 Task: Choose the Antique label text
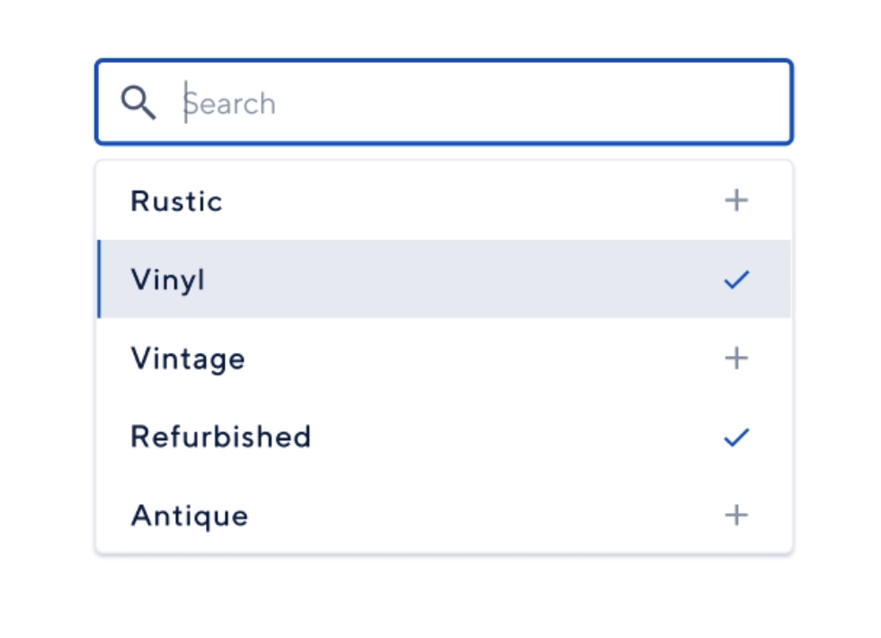coord(190,516)
